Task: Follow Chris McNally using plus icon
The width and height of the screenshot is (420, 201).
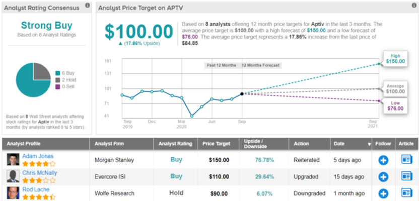Action: [x=383, y=177]
